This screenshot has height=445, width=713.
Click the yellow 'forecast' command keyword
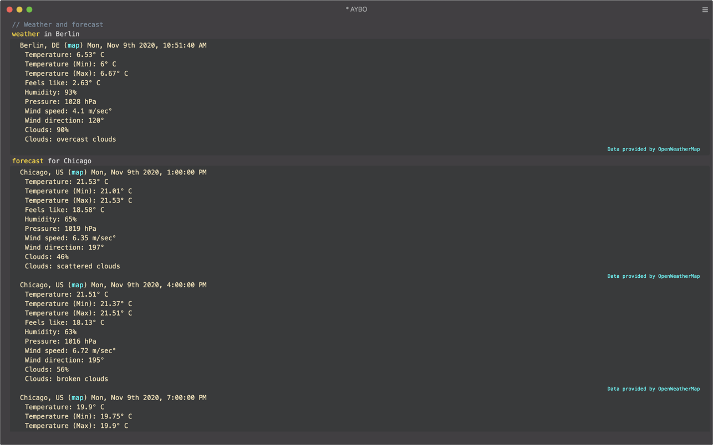(x=28, y=161)
